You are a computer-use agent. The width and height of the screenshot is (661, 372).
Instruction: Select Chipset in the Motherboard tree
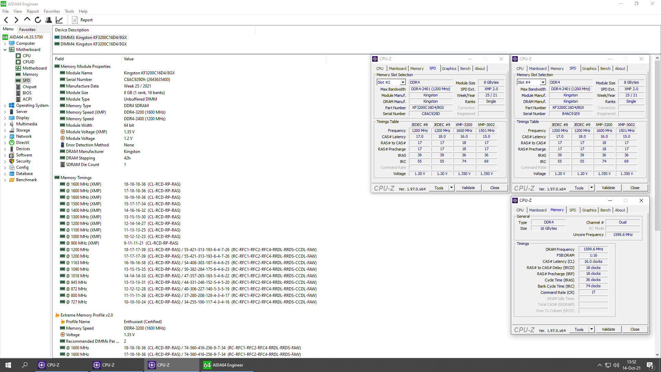[29, 87]
